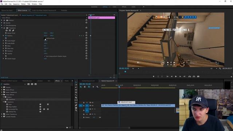This screenshot has height=131, width=233.
Task: Toggle Transform effect fx switch
Action: tap(4, 28)
